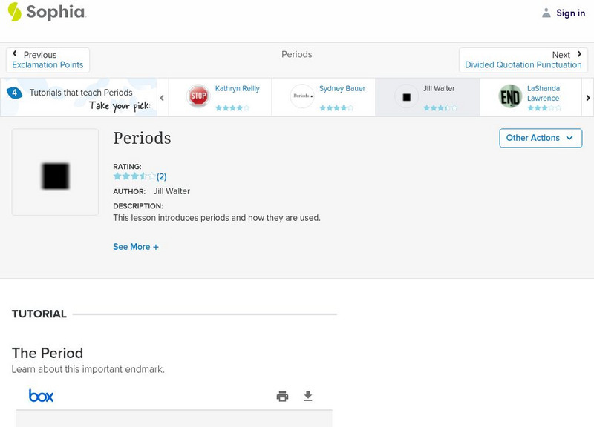Click the star rating under Periods title

134,176
